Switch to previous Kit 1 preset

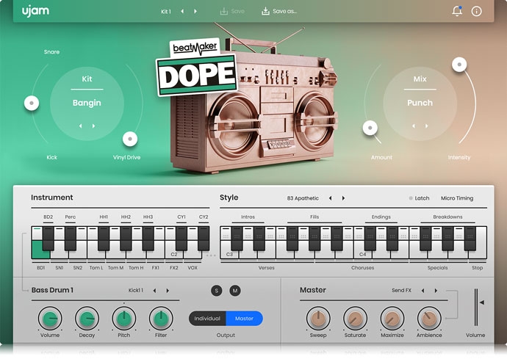183,11
